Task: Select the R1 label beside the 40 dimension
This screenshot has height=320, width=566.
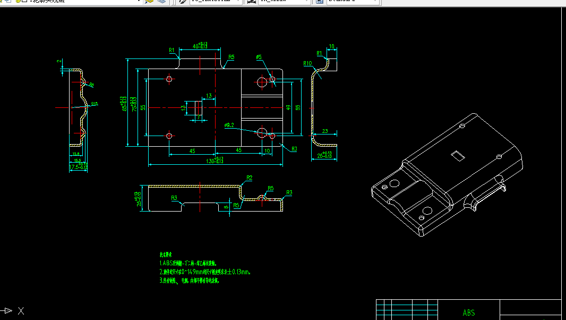Action: coord(172,50)
